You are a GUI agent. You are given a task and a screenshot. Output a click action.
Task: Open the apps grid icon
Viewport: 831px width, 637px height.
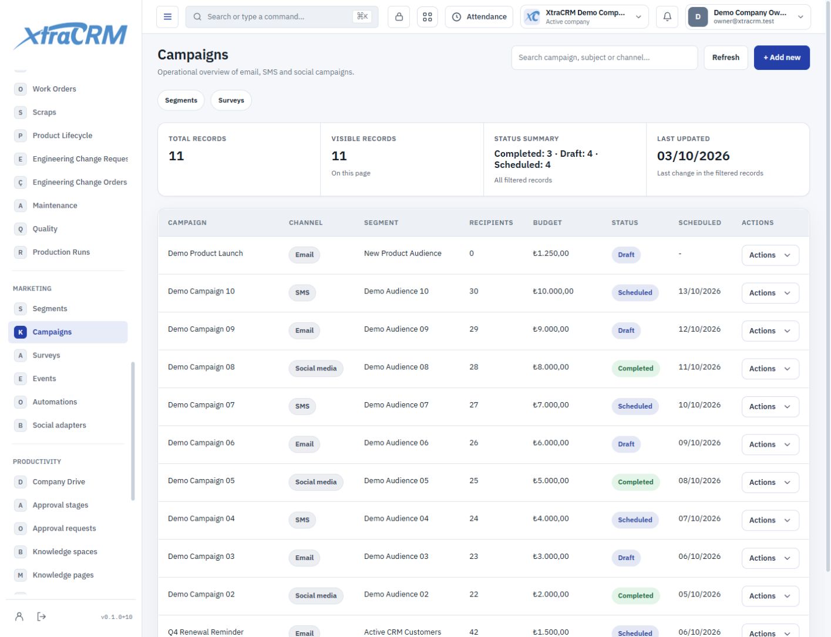tap(428, 17)
